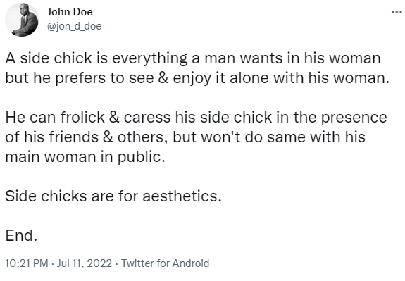The width and height of the screenshot is (405, 281).
Task: Click the word "presence" in the tweet
Action: click(354, 118)
